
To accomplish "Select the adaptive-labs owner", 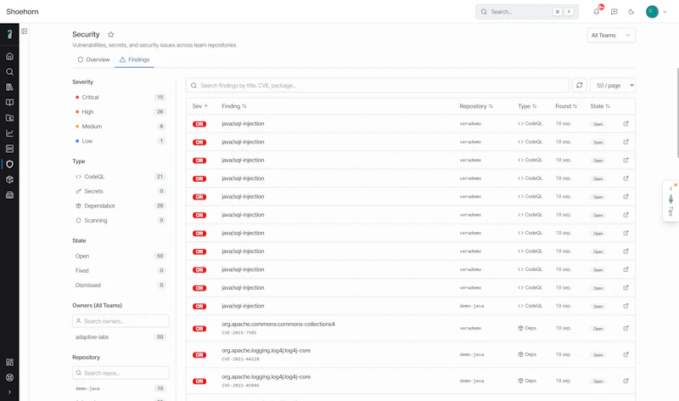I will point(120,337).
